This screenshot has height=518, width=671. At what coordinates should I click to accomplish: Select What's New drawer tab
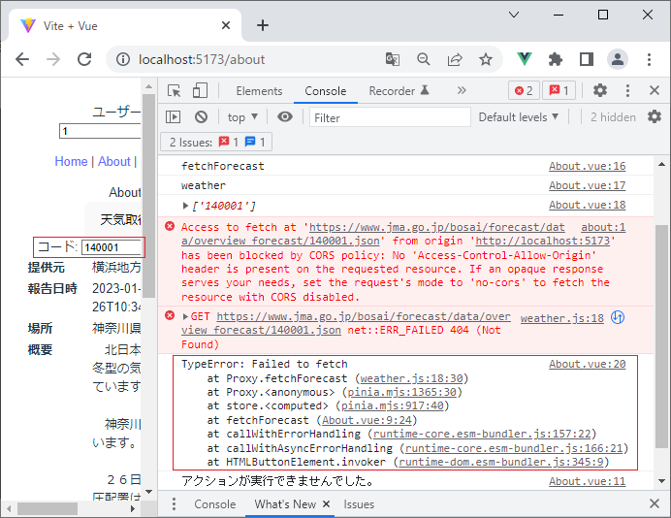click(x=285, y=503)
